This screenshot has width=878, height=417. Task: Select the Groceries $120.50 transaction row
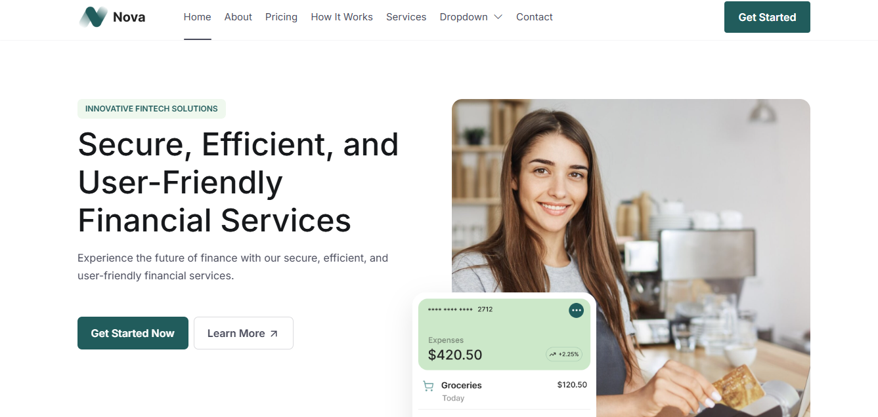[x=504, y=391]
